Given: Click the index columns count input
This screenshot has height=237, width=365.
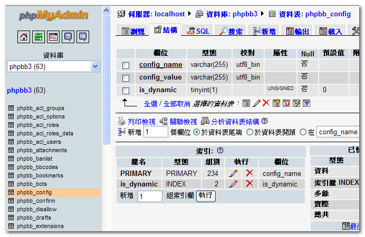Looking at the screenshot, I should pyautogui.click(x=150, y=196).
